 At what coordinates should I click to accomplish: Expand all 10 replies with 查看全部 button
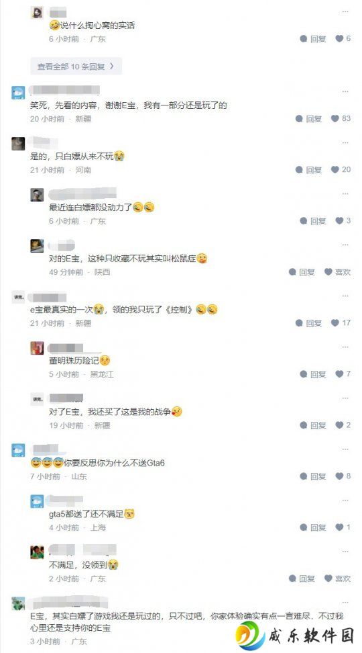click(76, 67)
